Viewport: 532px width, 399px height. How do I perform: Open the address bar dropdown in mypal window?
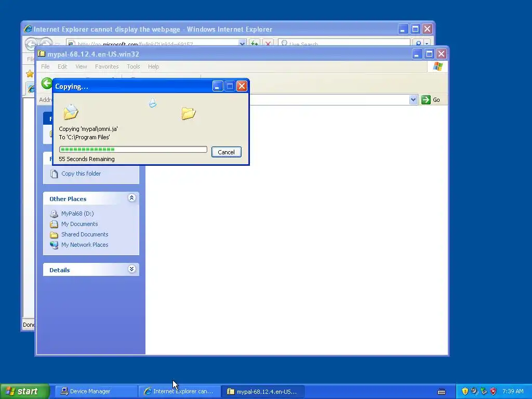[x=413, y=100]
